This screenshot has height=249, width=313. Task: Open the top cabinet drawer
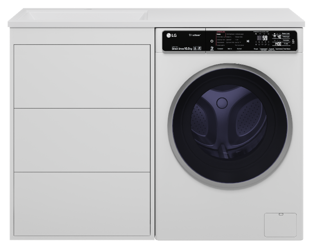82,76
